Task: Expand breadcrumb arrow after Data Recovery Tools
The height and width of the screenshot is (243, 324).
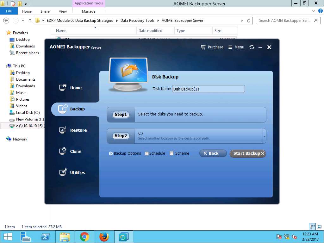Action: coord(158,21)
